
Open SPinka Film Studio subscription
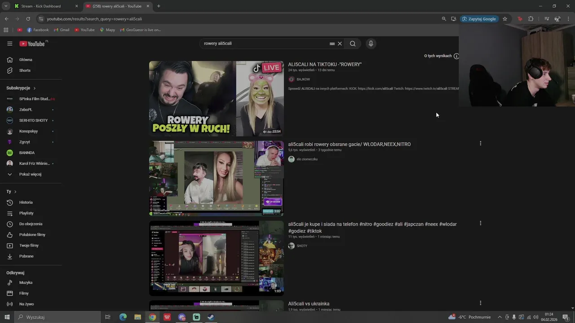31,99
